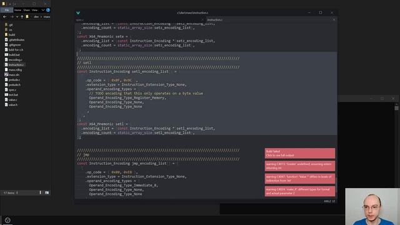Switch Explorer to details view icon
The height and width of the screenshot is (225, 400).
40,192
